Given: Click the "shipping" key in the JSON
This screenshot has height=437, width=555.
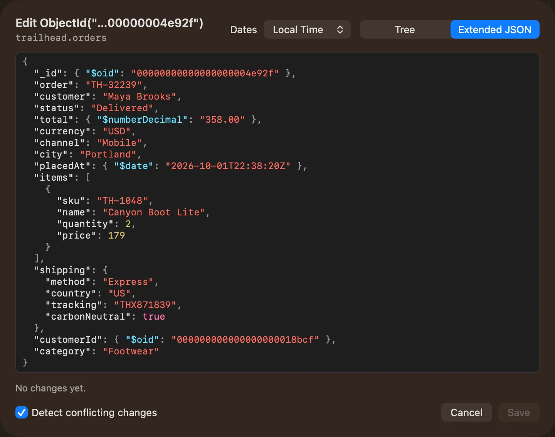Looking at the screenshot, I should 62,270.
